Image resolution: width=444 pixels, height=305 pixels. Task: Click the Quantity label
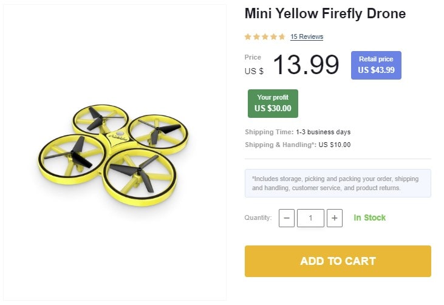[x=258, y=218]
